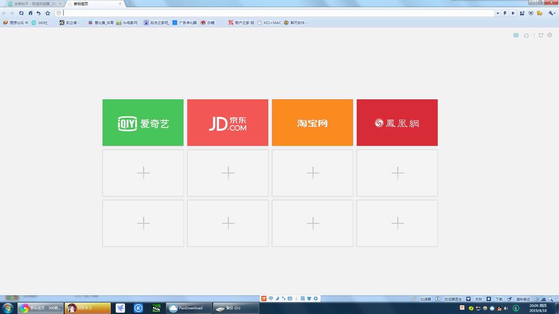Click the go arrow beside address bar
This screenshot has height=314, width=559.
point(513,13)
